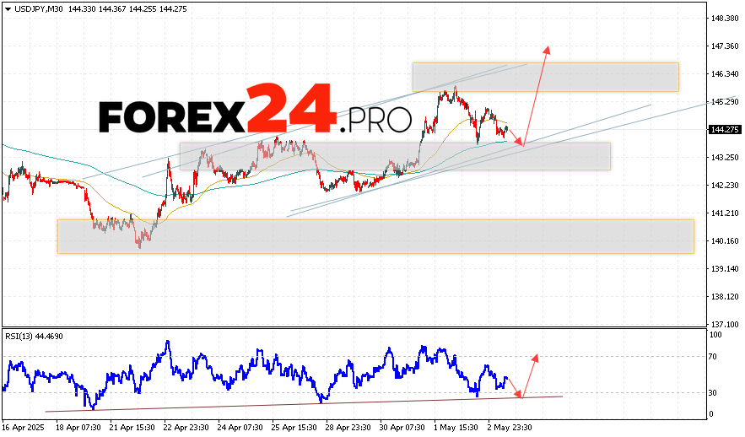Image resolution: width=745 pixels, height=437 pixels.
Task: Click the RSI 70 level label
Action: (713, 357)
